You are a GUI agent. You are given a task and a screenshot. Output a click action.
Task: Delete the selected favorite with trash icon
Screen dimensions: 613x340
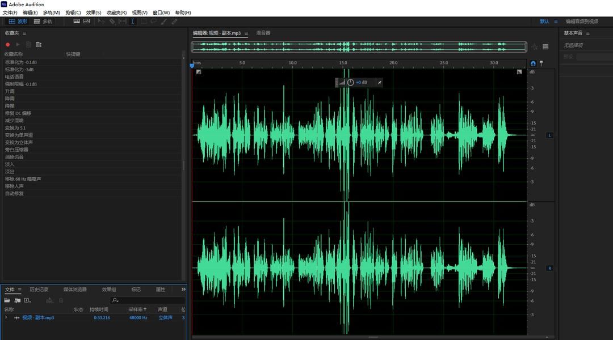click(28, 45)
